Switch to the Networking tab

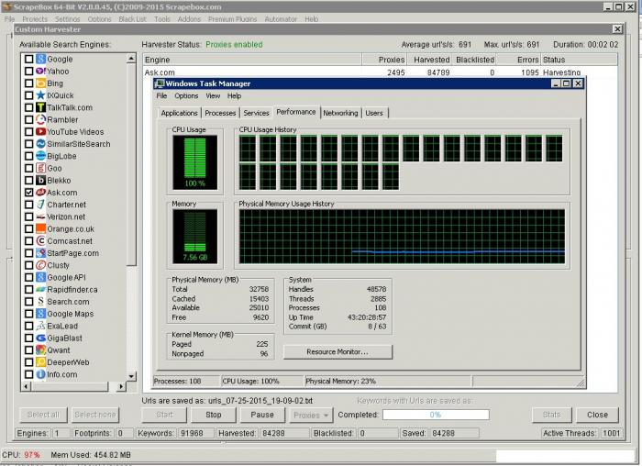(340, 113)
